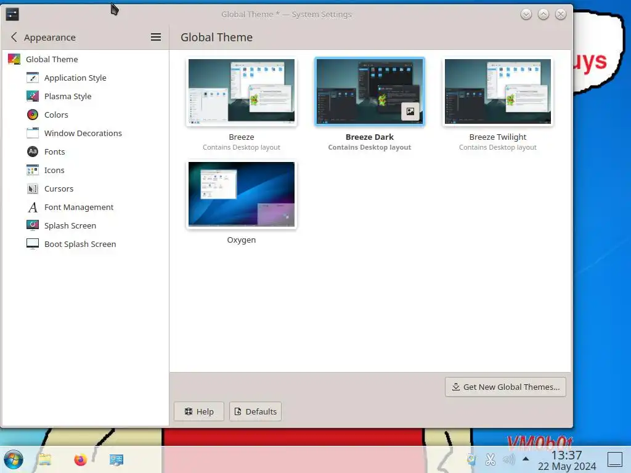Click the Icons grid icon
631x473 pixels.
coord(33,170)
